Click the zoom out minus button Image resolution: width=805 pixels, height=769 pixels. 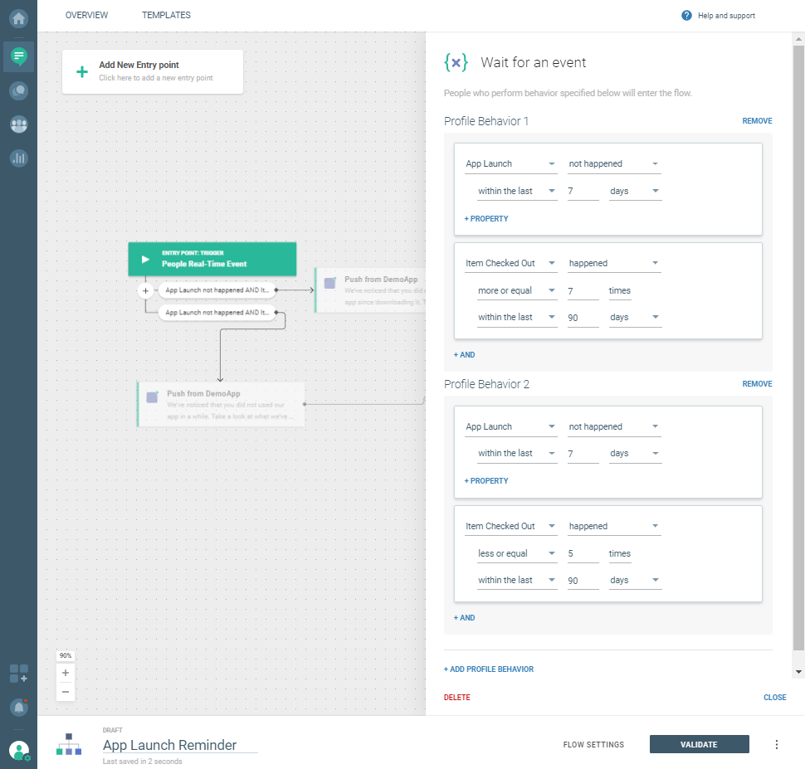pyautogui.click(x=66, y=692)
